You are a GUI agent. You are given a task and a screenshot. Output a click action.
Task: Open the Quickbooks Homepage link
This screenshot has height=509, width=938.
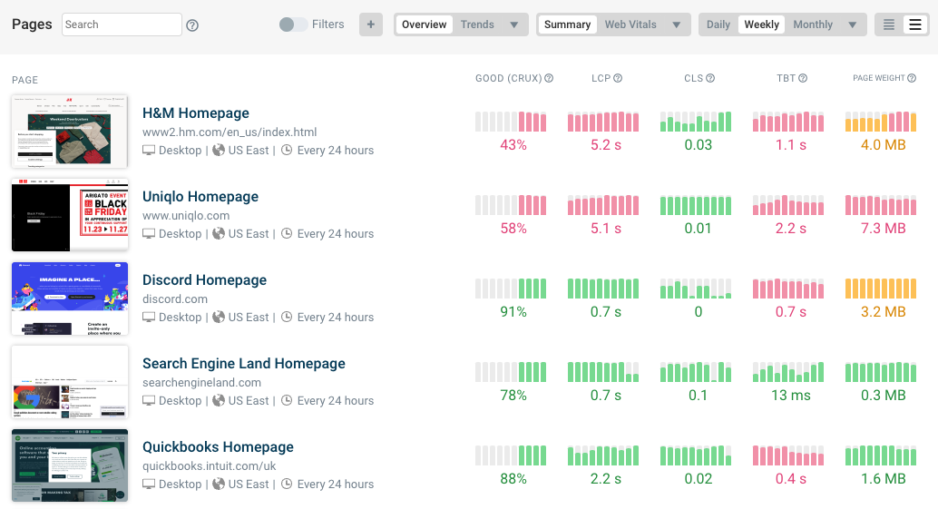218,446
